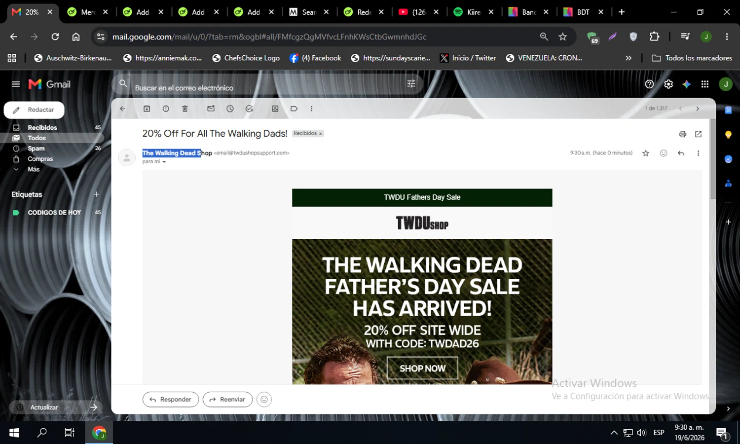Screen dimensions: 740x444
Task: Mark the email as unread
Action: [x=211, y=109]
